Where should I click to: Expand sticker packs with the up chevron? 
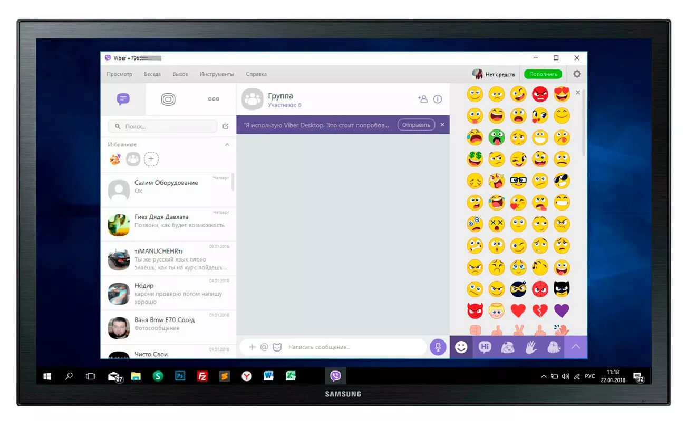576,347
